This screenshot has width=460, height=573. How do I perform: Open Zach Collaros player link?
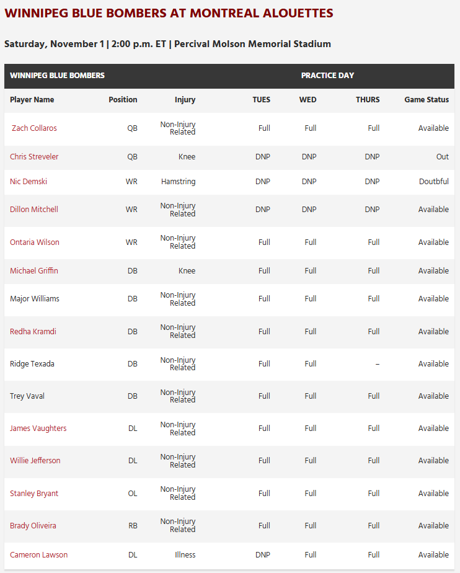(x=34, y=128)
